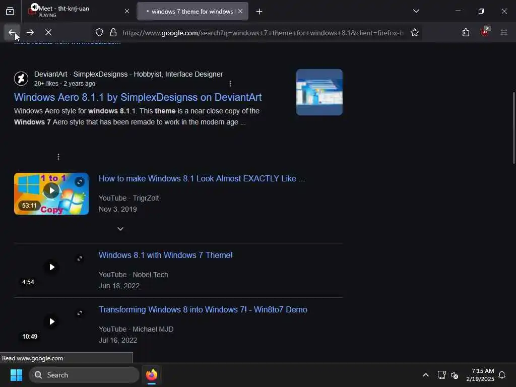Open the Firefox hamburger application menu
516x387 pixels.
(x=504, y=32)
